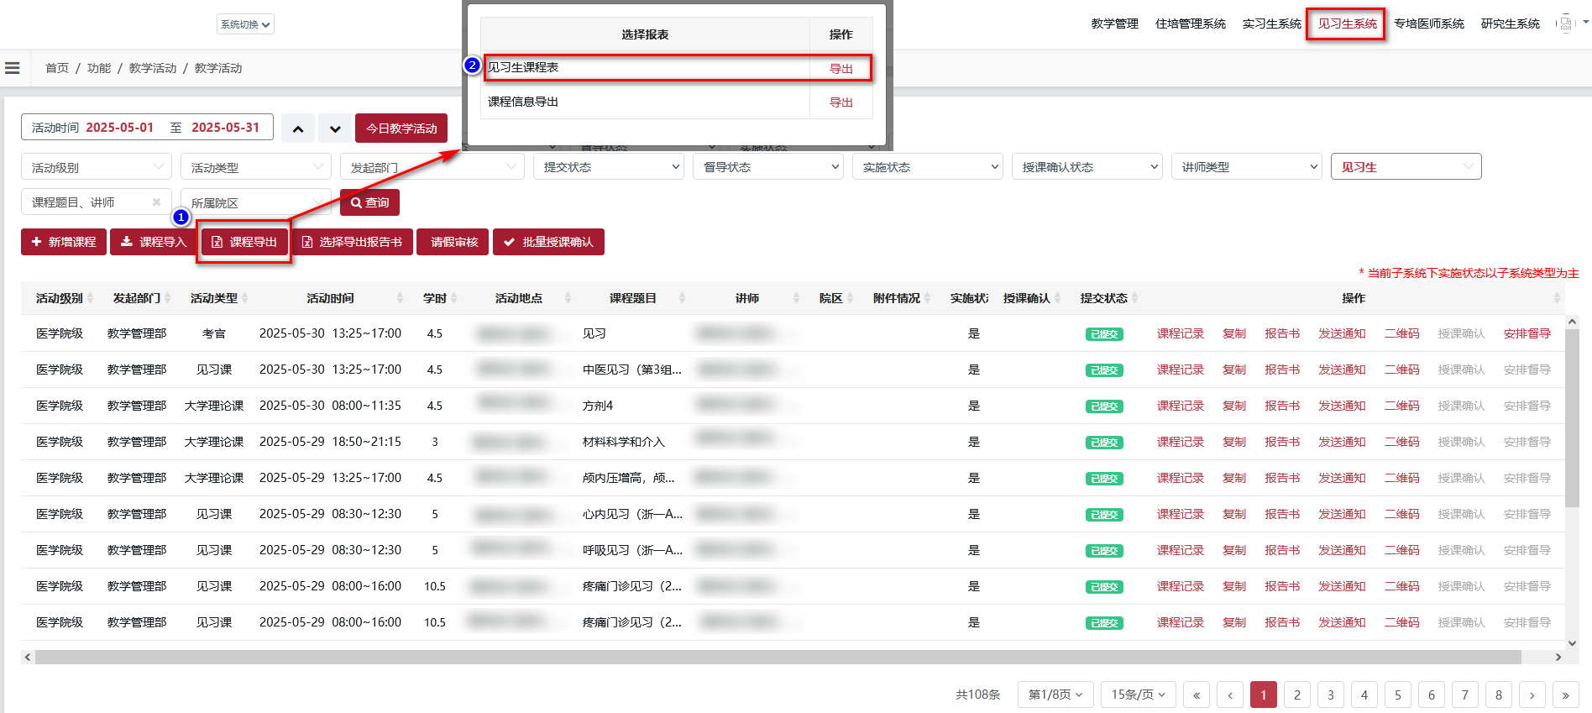Jump to the last page with »
1592x713 pixels.
(x=1566, y=695)
